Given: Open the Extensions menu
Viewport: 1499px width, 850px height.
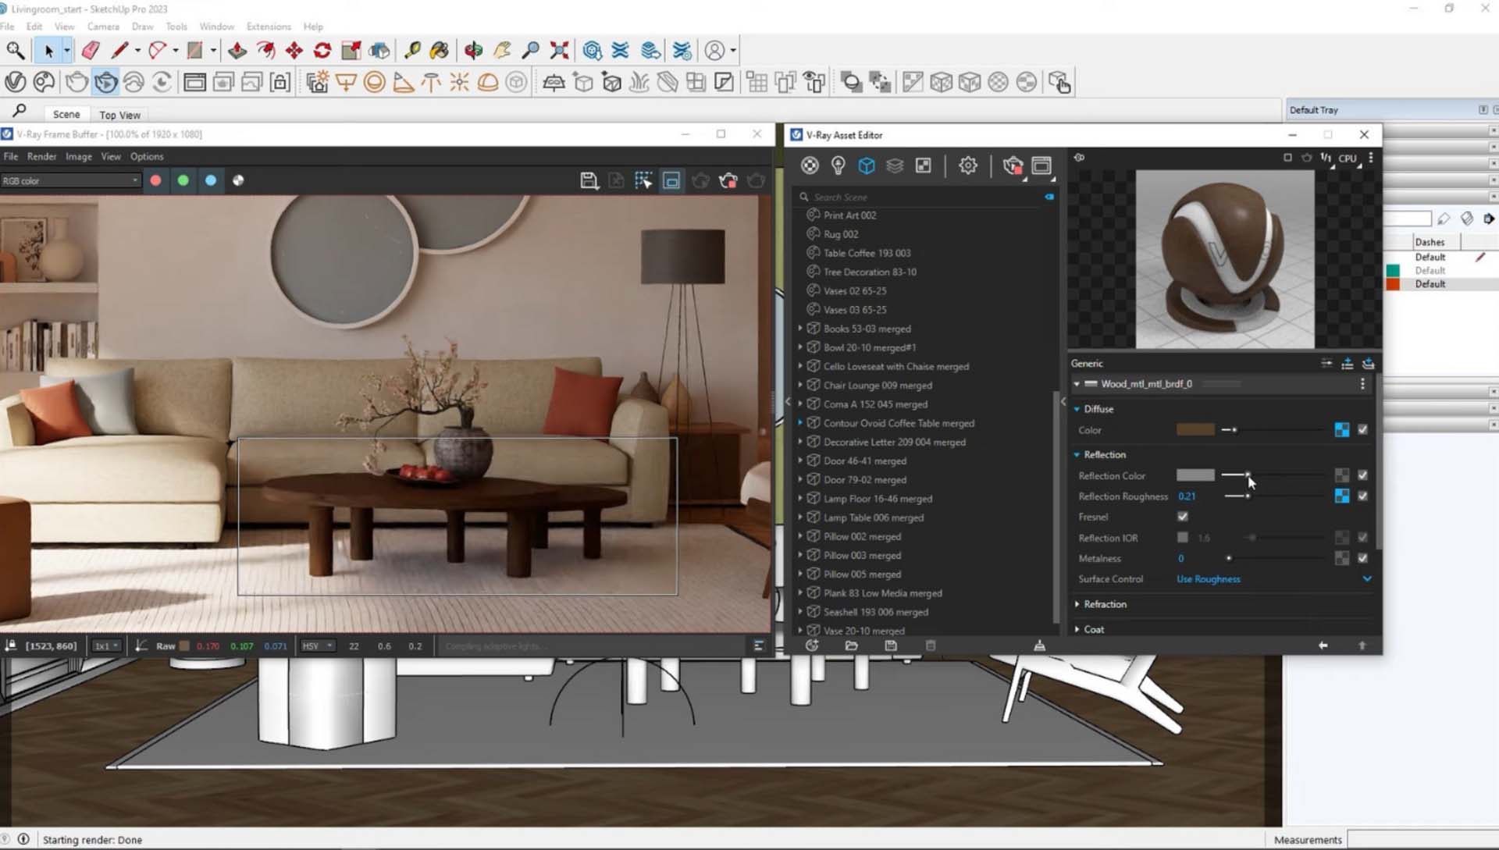Looking at the screenshot, I should click(x=269, y=27).
